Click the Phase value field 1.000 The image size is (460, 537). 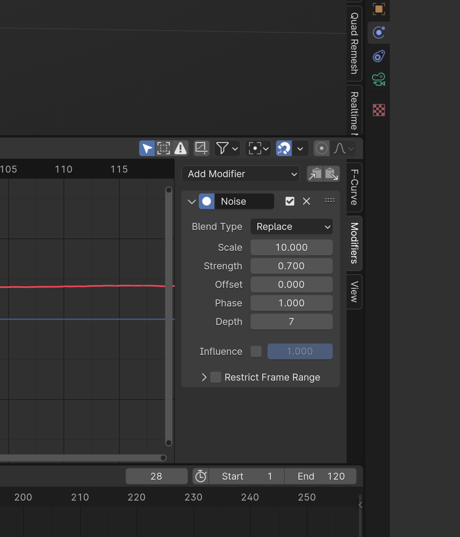click(x=292, y=303)
